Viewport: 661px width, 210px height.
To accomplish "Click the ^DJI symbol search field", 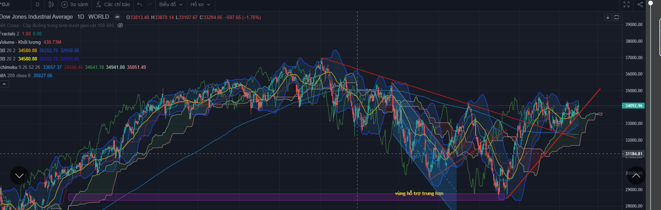I will pos(11,4).
